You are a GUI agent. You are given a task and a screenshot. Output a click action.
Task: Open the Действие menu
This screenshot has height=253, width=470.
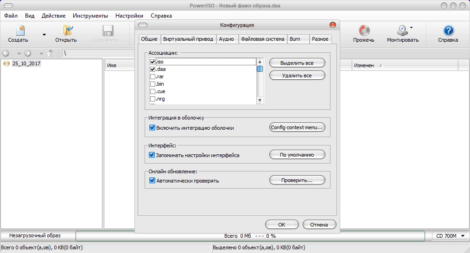coord(54,16)
